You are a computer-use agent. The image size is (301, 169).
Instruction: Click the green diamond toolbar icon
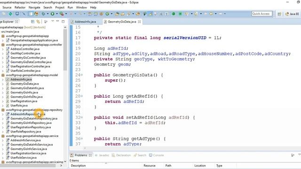tap(10, 14)
